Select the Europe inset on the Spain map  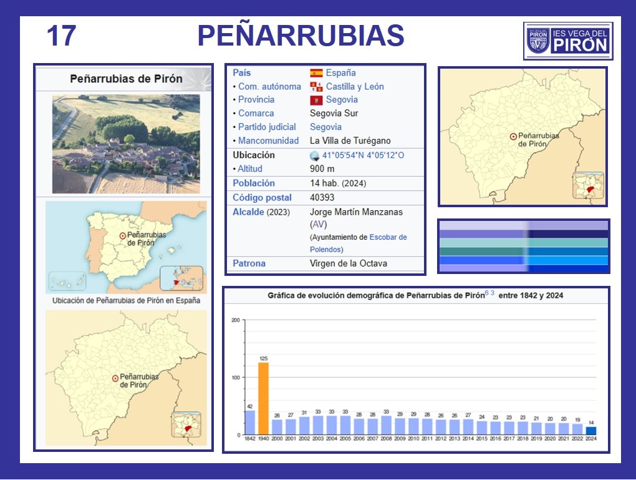point(181,278)
